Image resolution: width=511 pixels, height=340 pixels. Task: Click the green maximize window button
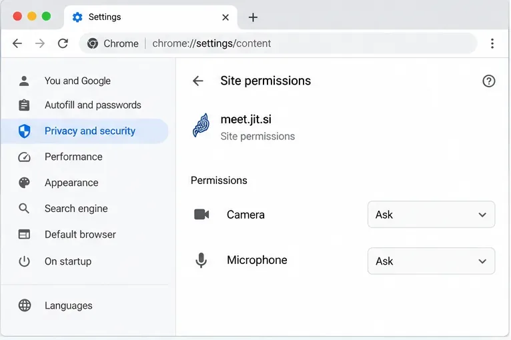coord(46,16)
